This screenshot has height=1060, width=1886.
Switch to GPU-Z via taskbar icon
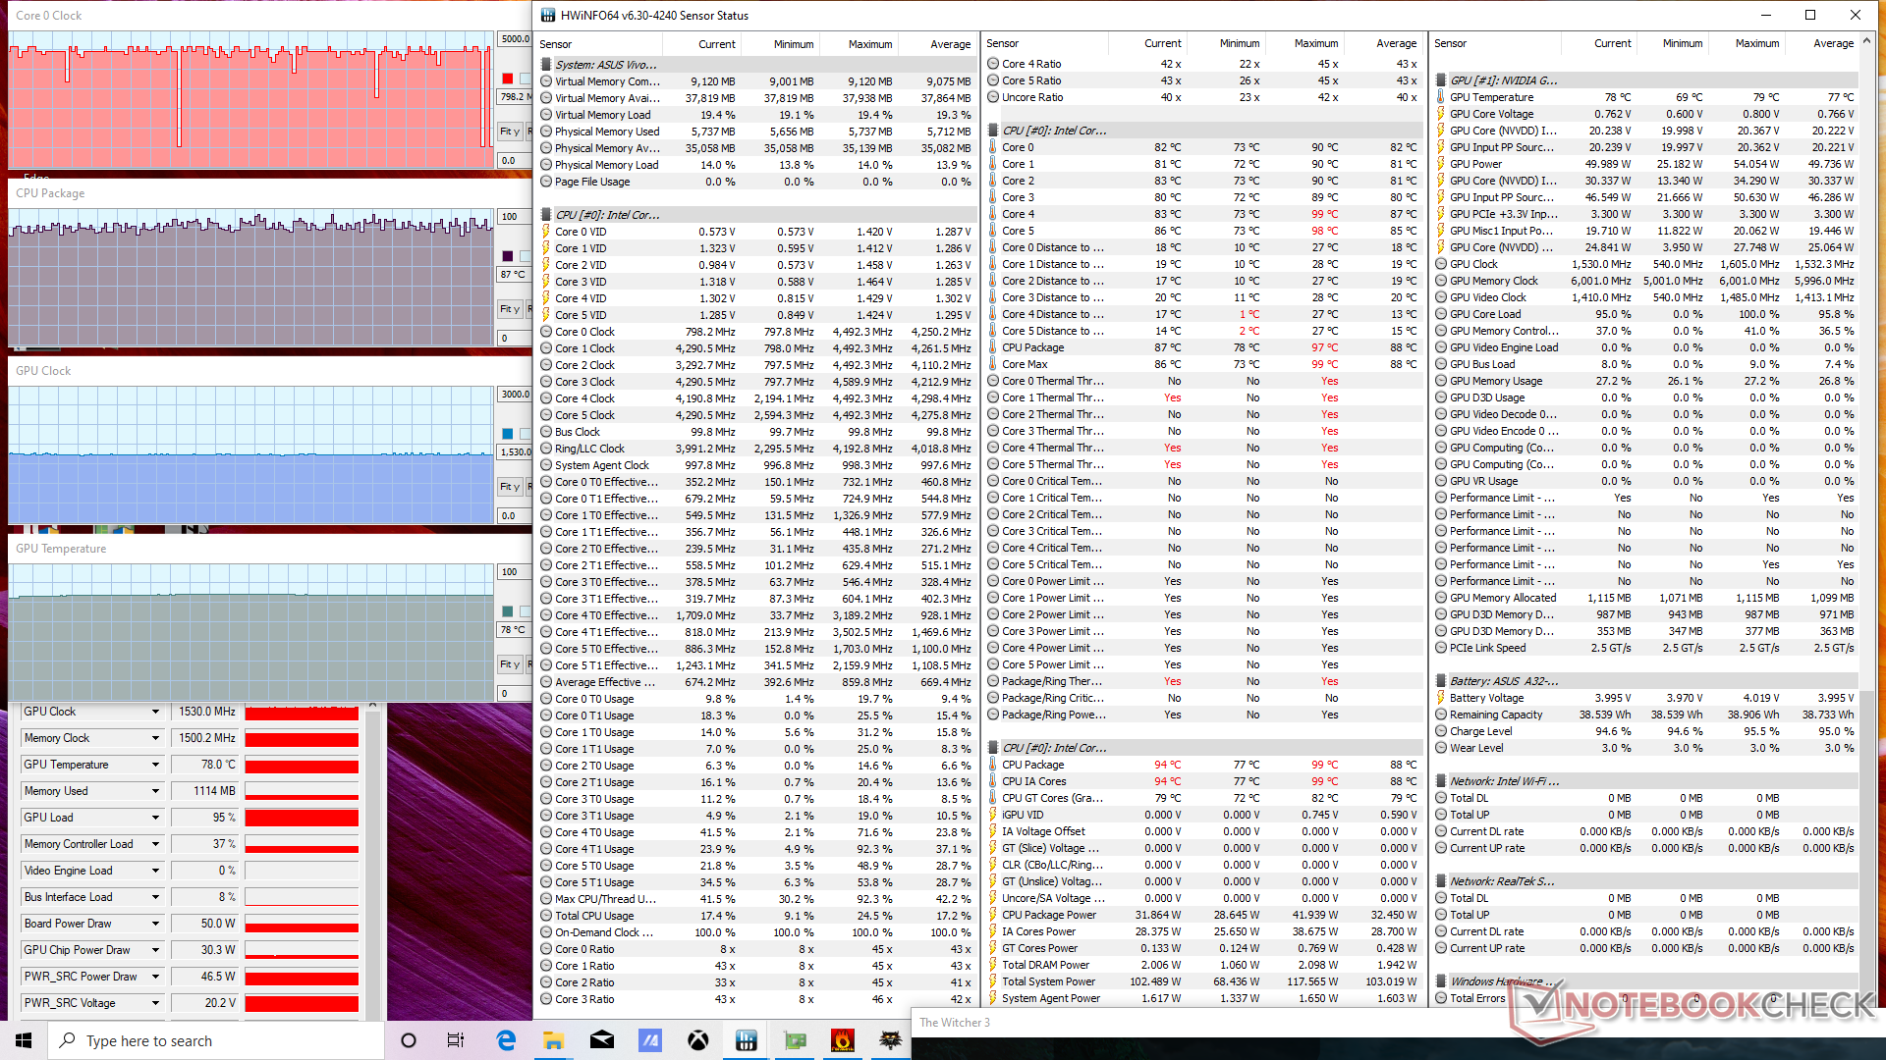click(795, 1040)
